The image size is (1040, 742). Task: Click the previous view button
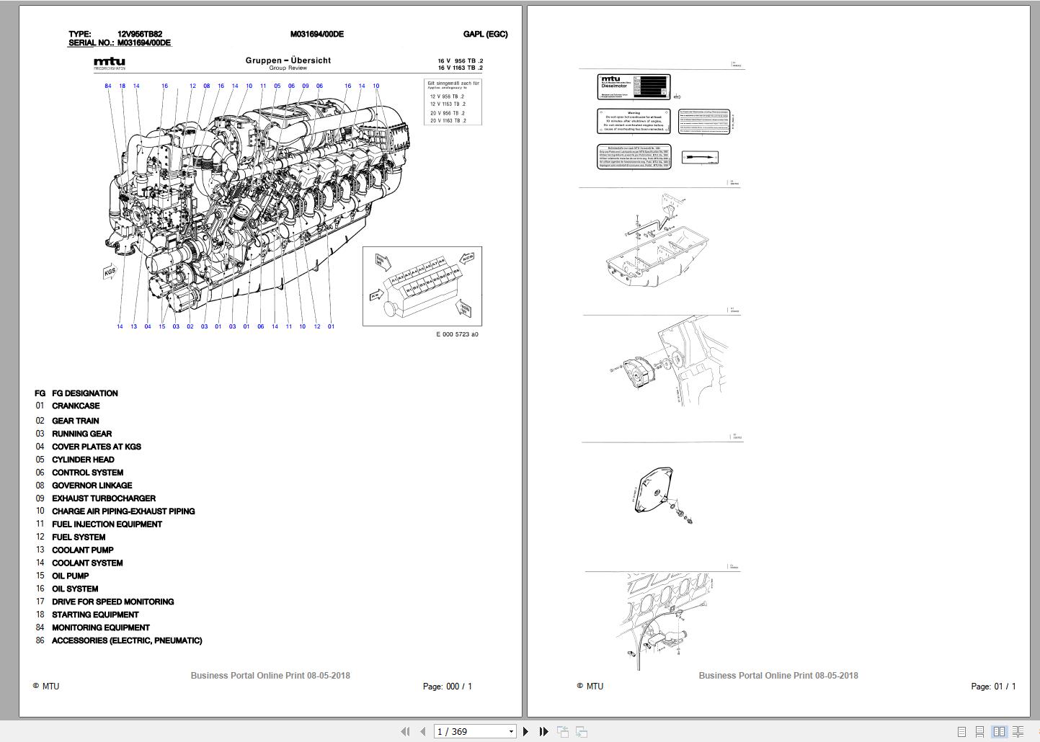click(563, 731)
